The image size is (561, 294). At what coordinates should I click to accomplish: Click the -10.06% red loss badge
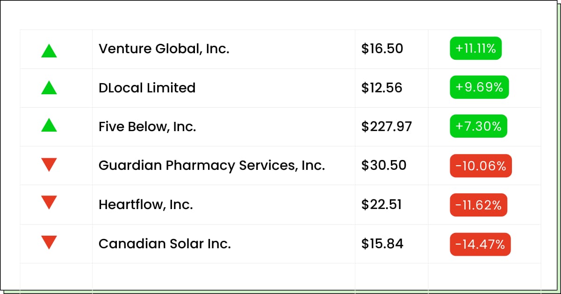point(481,166)
